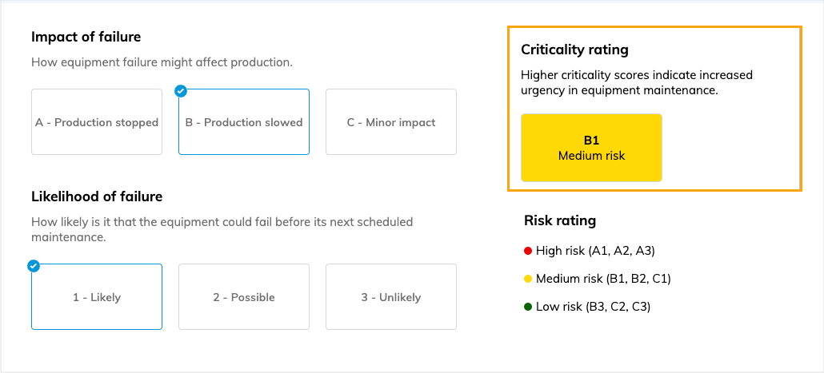Click the yellow Medium risk dot
The height and width of the screenshot is (373, 824).
click(x=528, y=279)
